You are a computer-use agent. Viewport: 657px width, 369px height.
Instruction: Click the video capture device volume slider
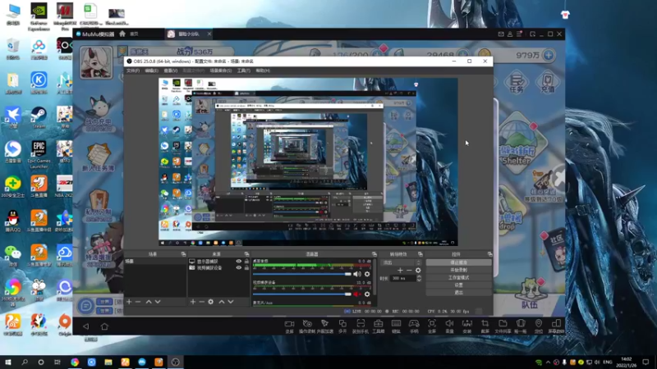[301, 294]
